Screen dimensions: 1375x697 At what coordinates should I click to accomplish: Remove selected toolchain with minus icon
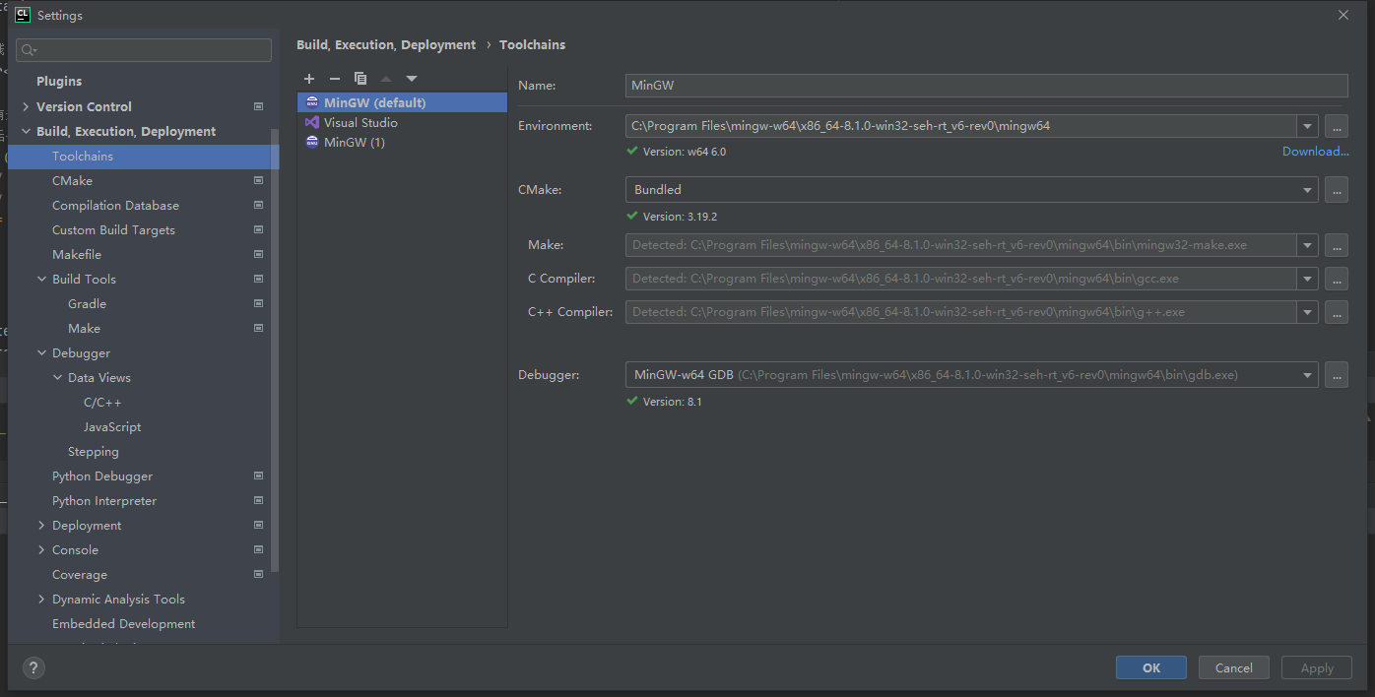[335, 79]
